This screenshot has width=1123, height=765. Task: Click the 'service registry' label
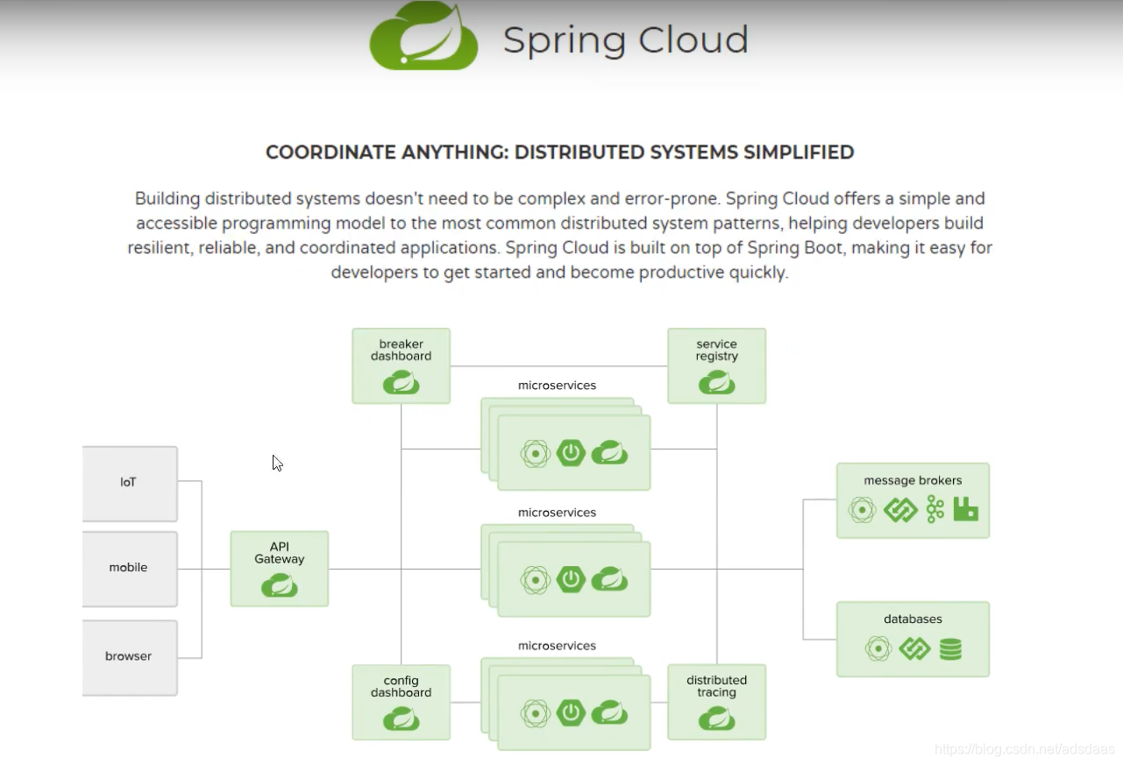(716, 350)
